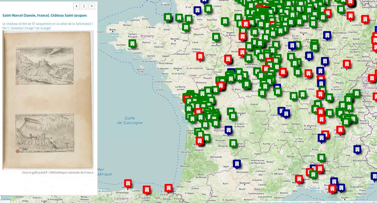The width and height of the screenshot is (377, 203).
Task: Close the Saint-Marcel info panel
Action: coord(92,6)
